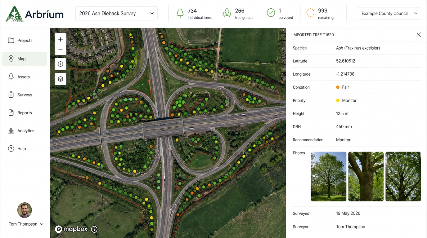Open the Reports section
This screenshot has width=427, height=238.
coord(25,113)
